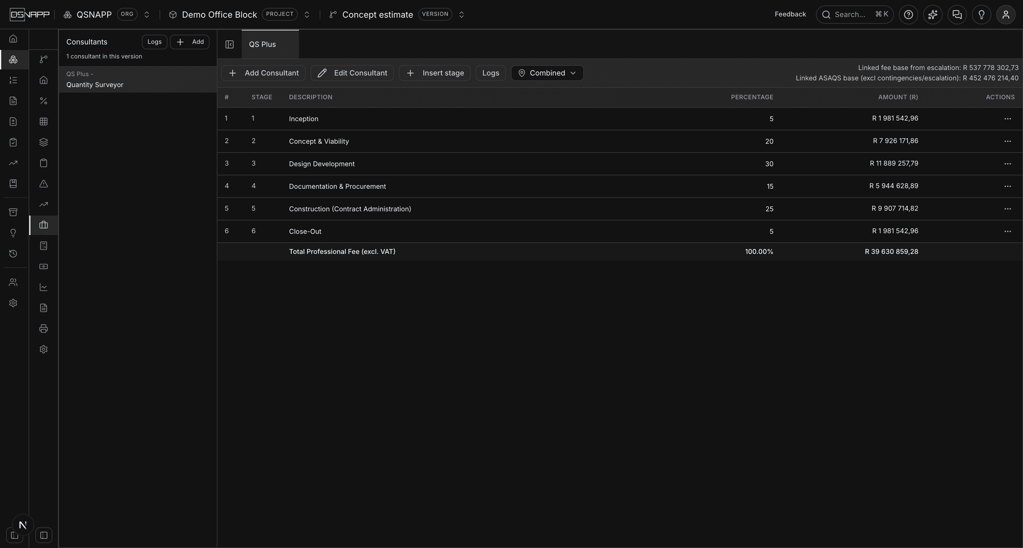Open the table grid icon in sidebar

44,121
